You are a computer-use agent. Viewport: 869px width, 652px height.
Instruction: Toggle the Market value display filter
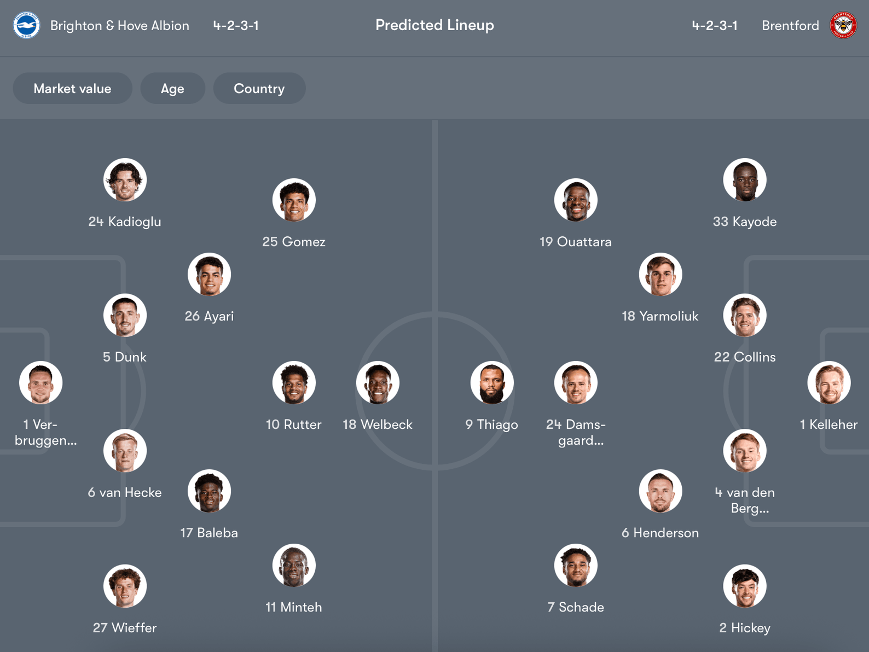pos(72,88)
